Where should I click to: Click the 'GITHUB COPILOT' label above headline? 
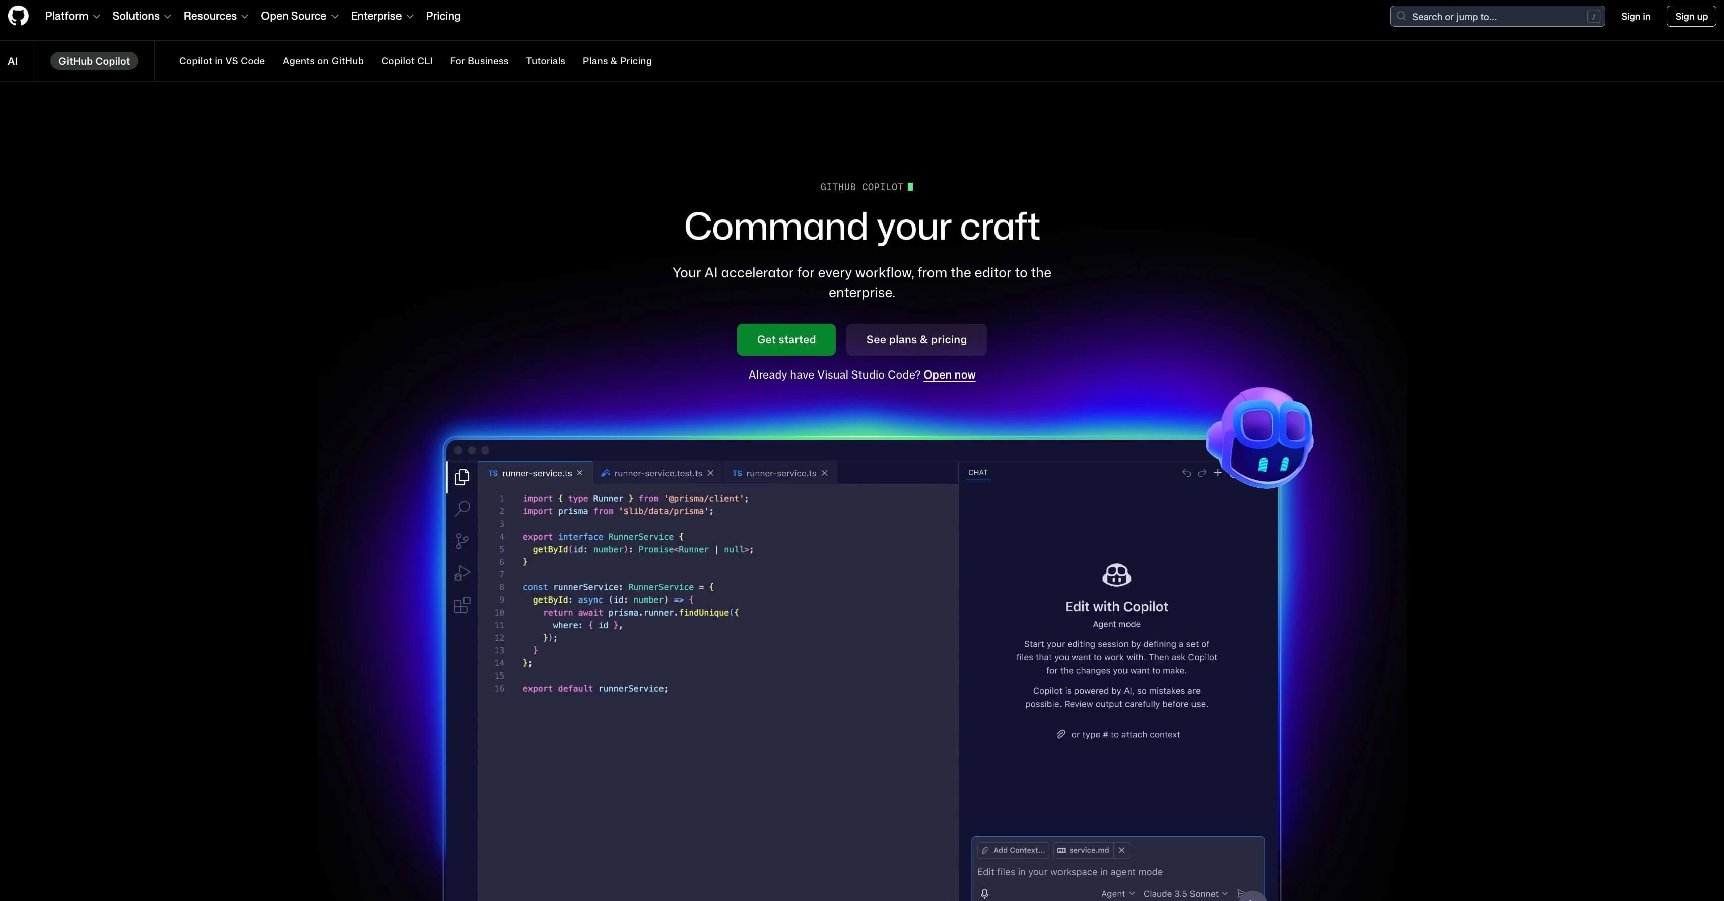(862, 187)
